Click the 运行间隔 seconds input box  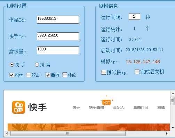(x=134, y=17)
